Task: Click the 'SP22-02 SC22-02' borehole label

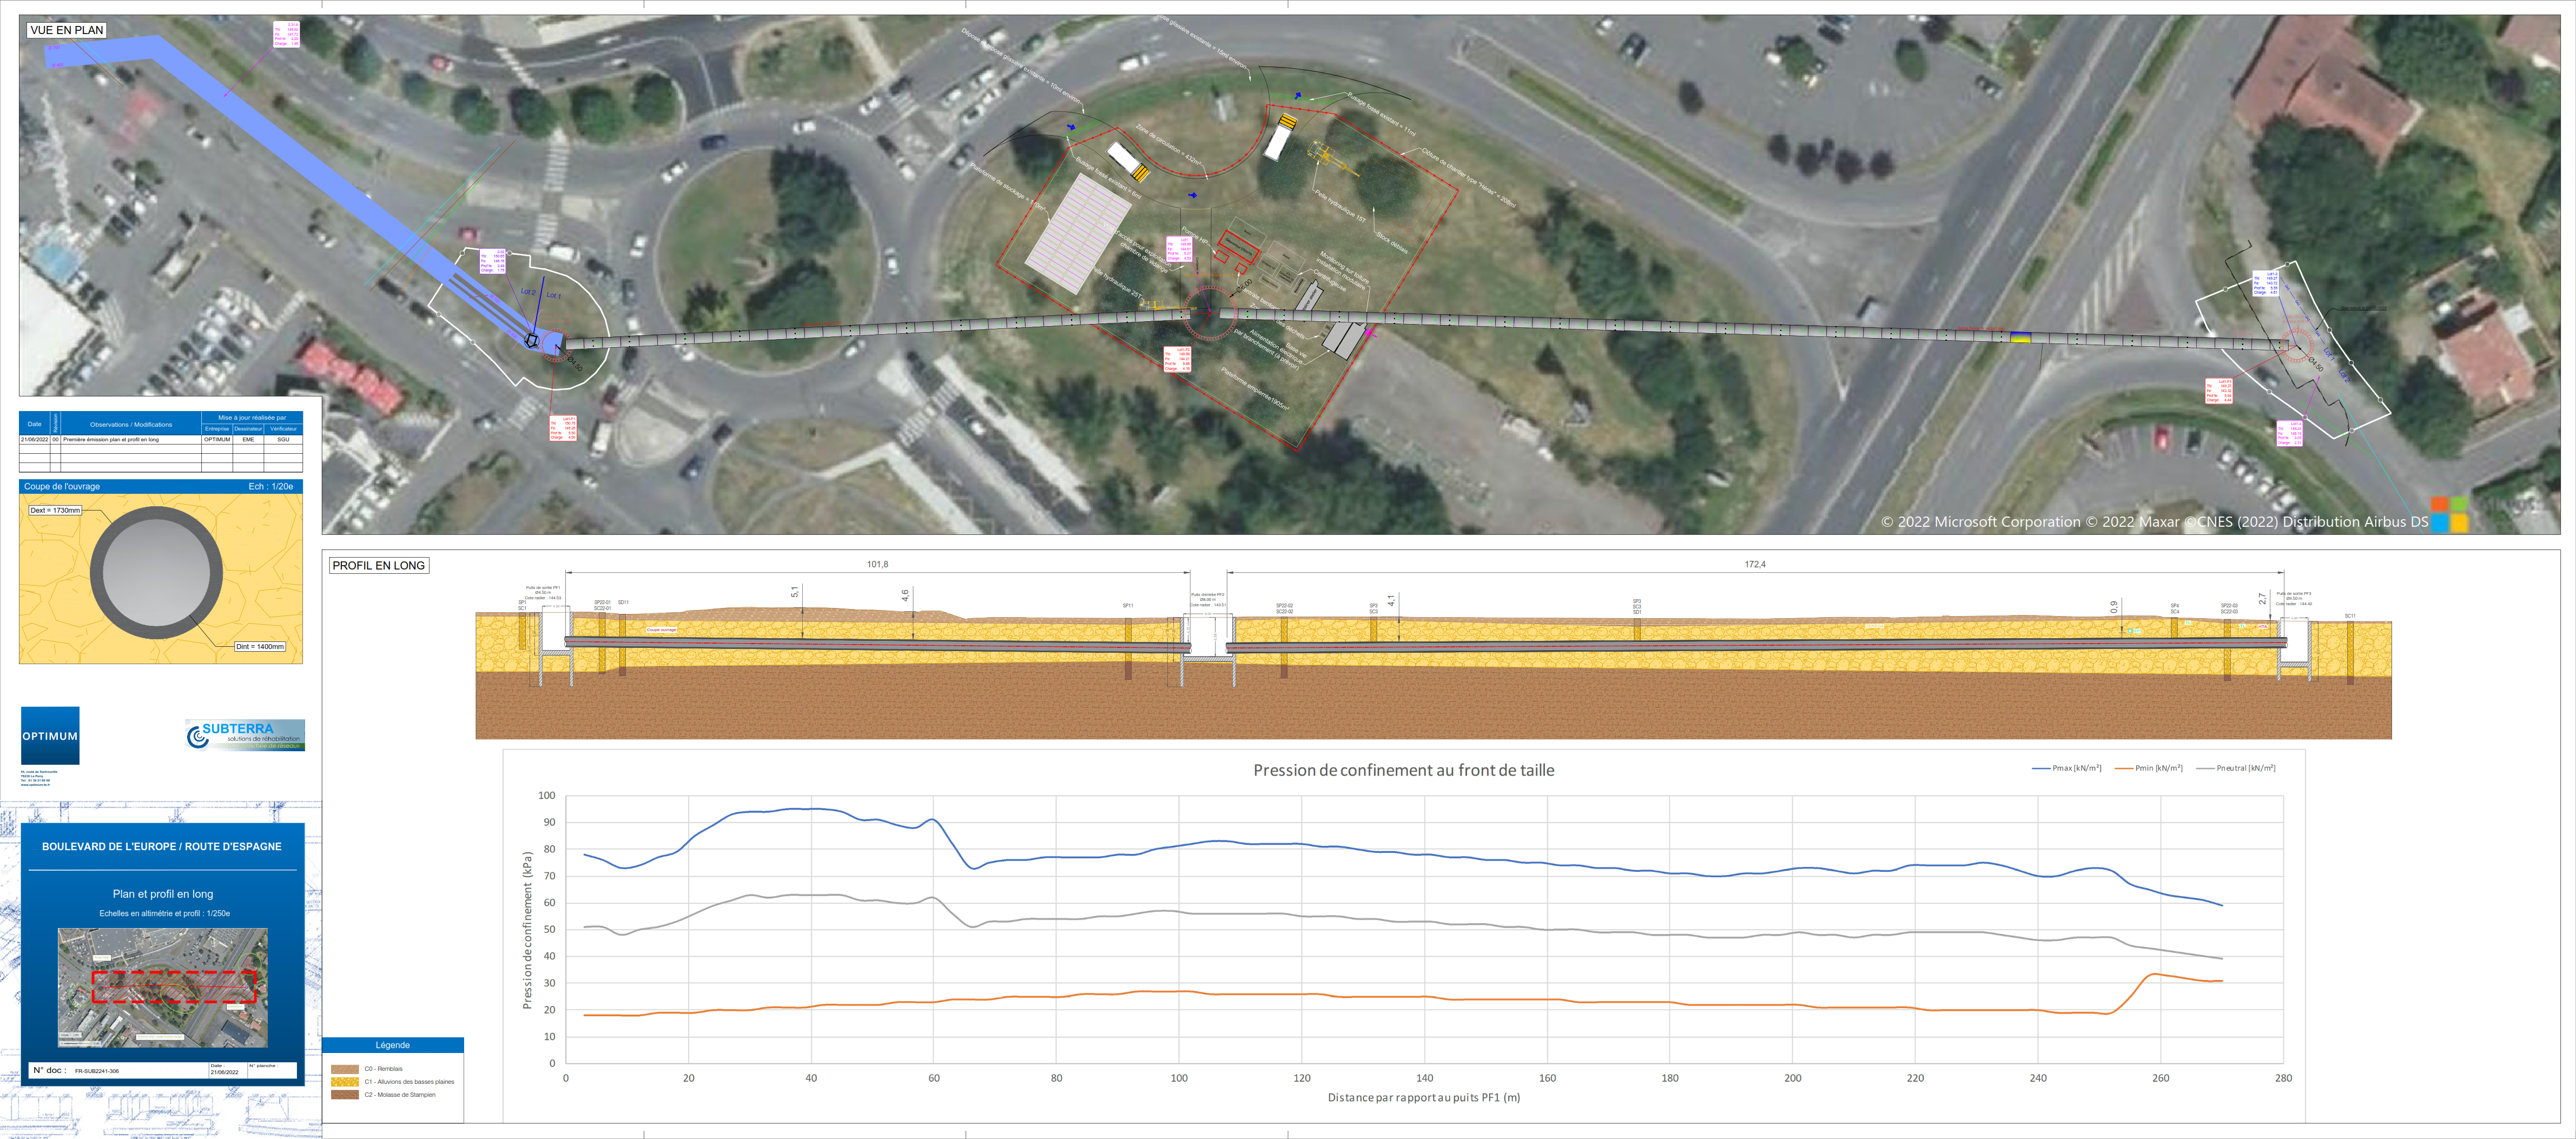Action: pos(1284,608)
